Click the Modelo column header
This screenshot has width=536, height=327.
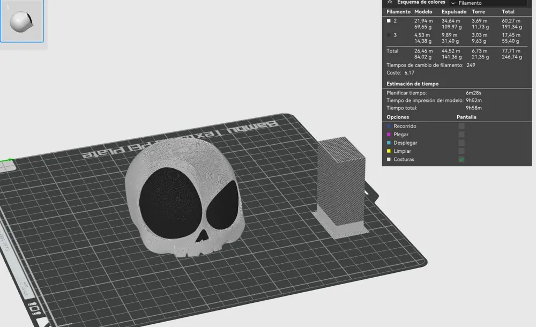pyautogui.click(x=423, y=12)
